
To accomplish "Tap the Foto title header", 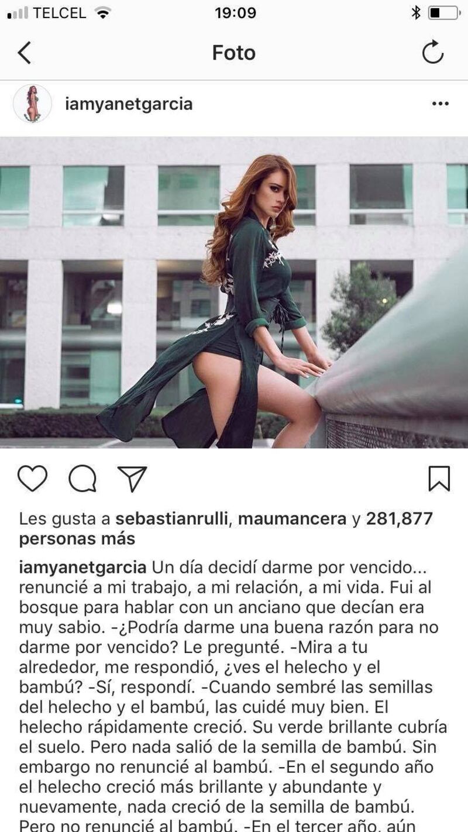I will tap(234, 53).
